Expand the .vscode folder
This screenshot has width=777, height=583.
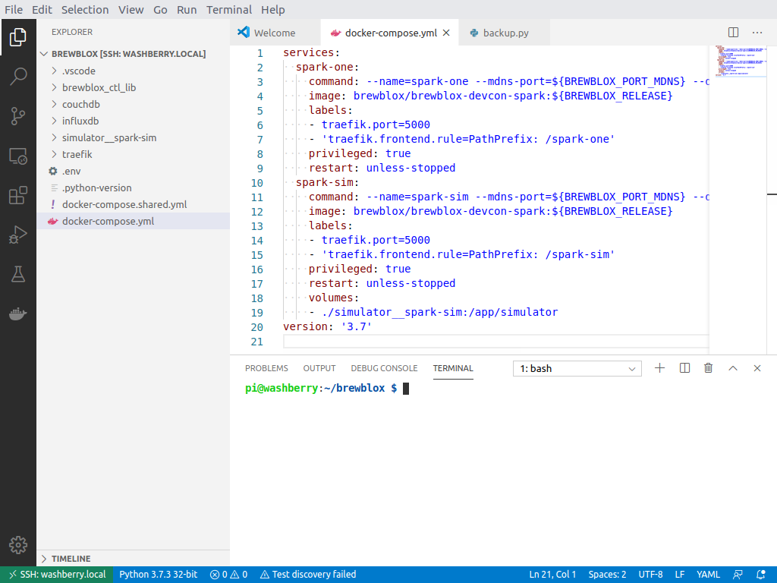pyautogui.click(x=133, y=71)
